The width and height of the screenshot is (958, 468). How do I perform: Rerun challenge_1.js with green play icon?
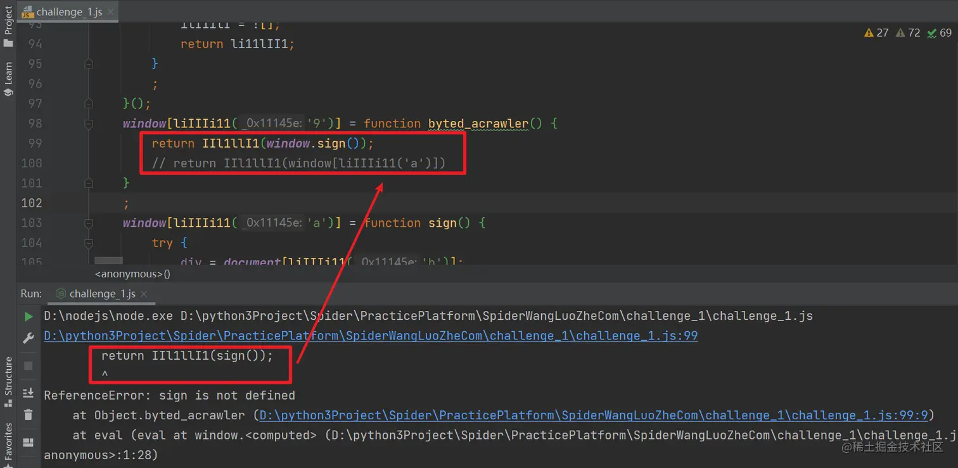pyautogui.click(x=29, y=316)
